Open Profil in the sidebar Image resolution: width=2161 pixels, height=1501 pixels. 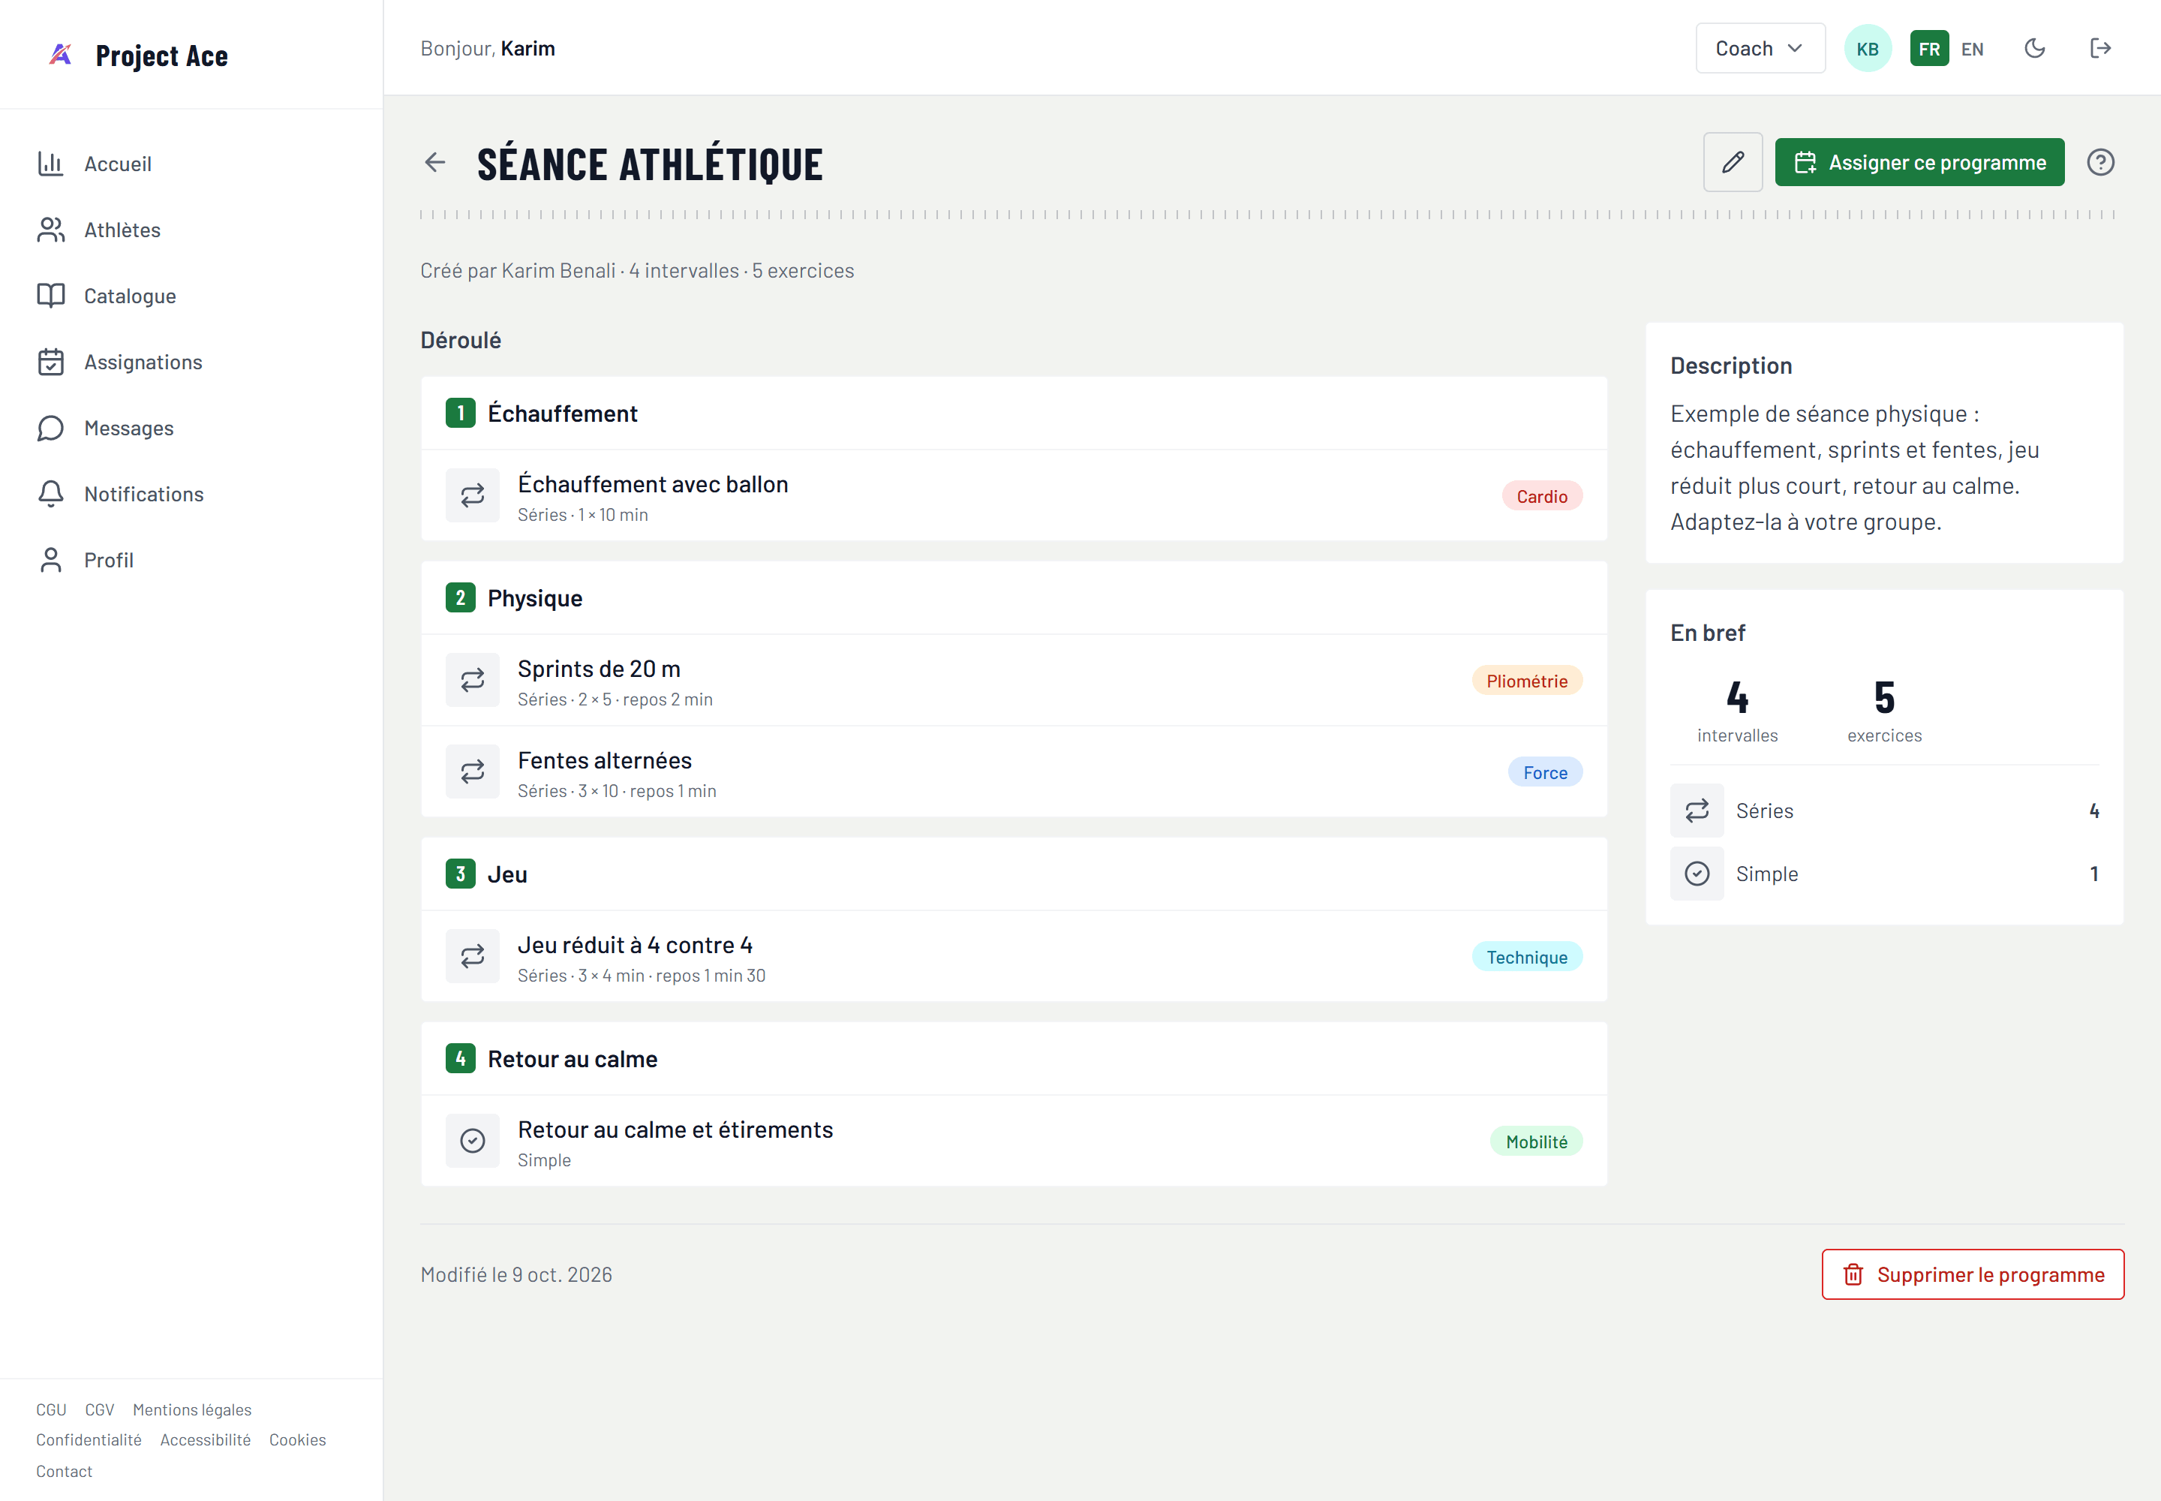(x=191, y=560)
